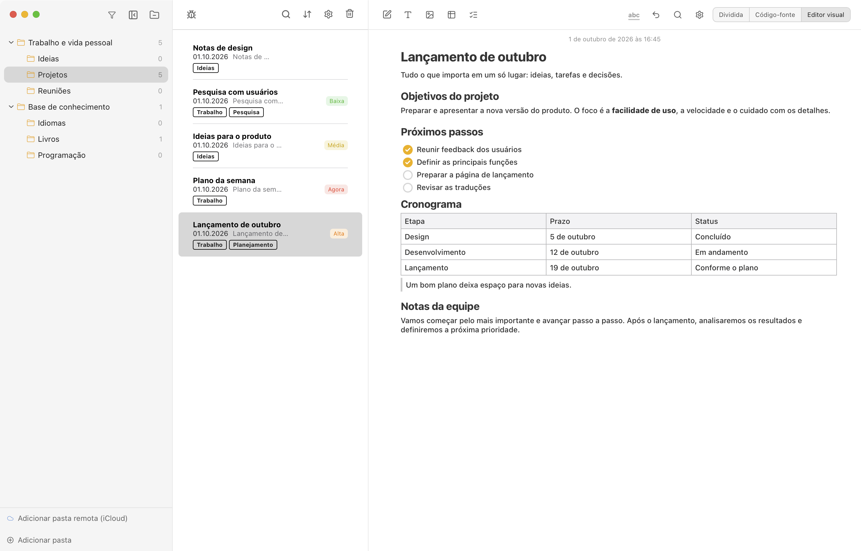The image size is (861, 551).
Task: Click the folder minus icon in sidebar header
Action: click(154, 15)
